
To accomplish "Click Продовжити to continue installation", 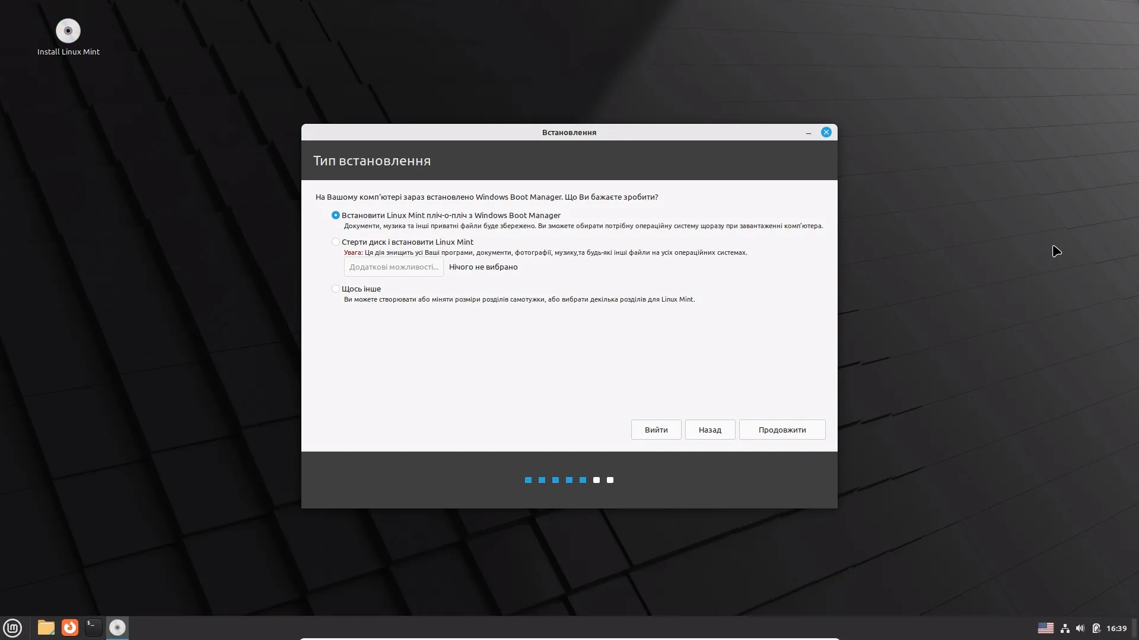I will [782, 430].
